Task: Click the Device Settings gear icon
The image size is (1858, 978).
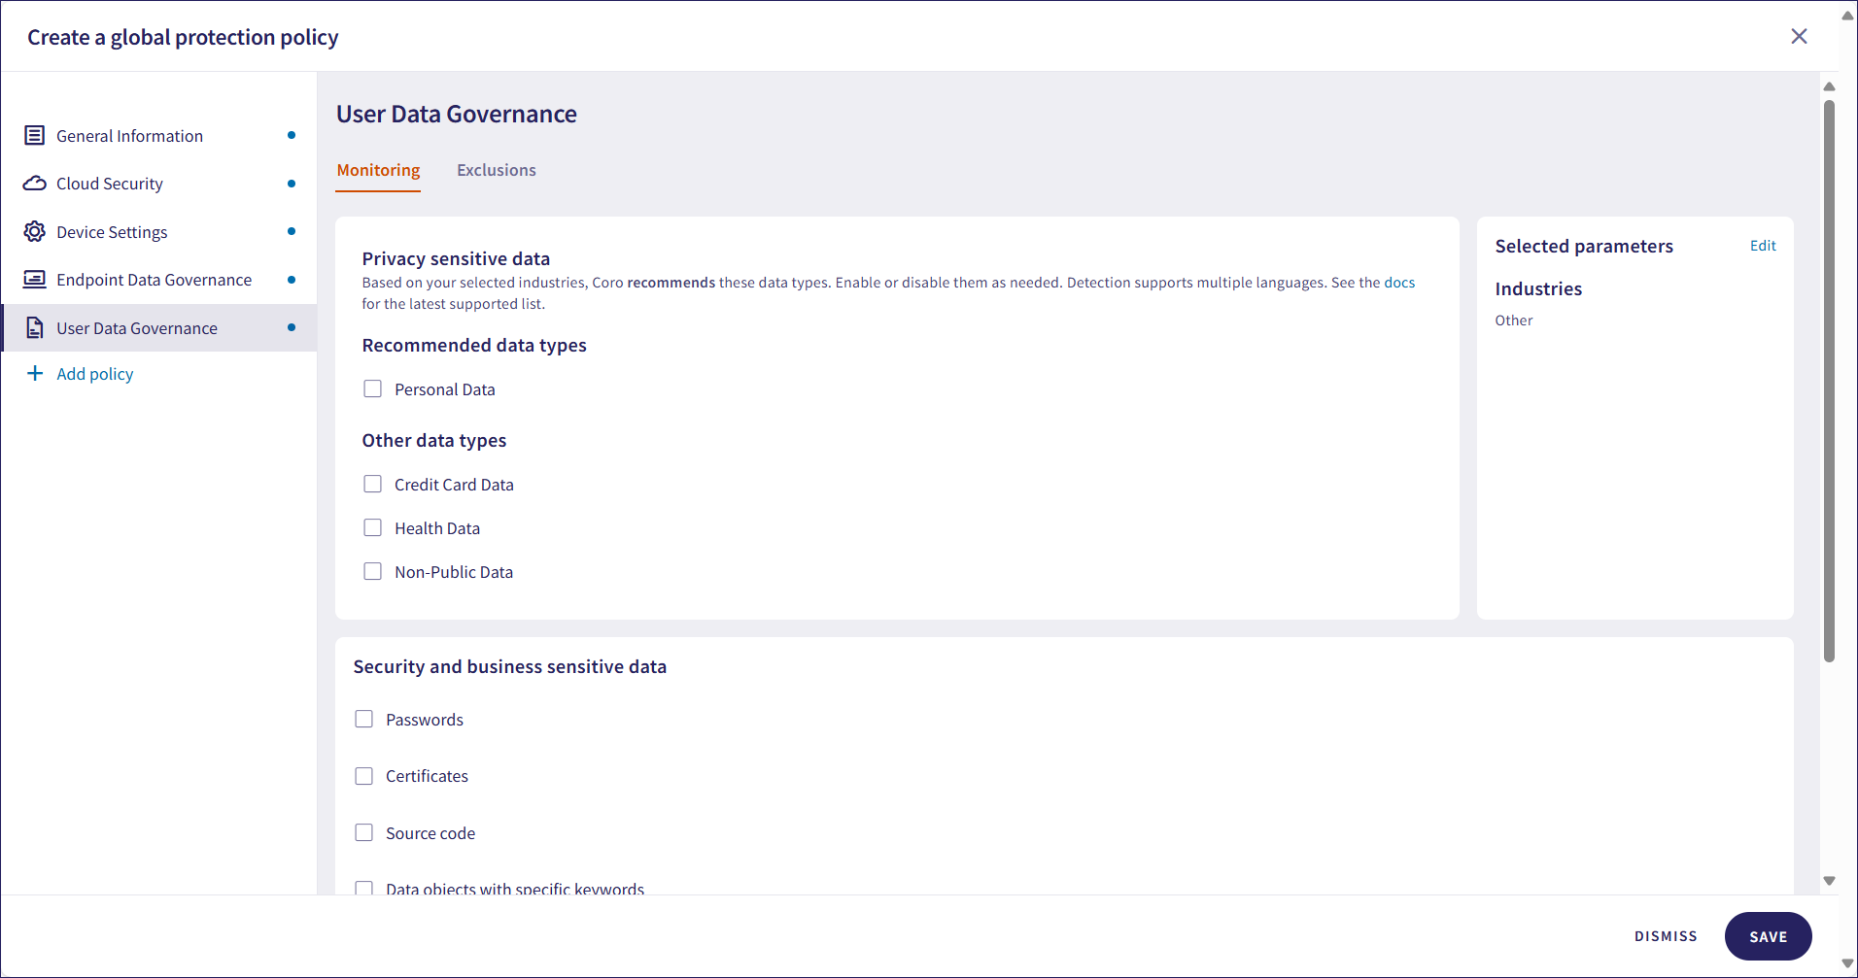Action: [35, 232]
